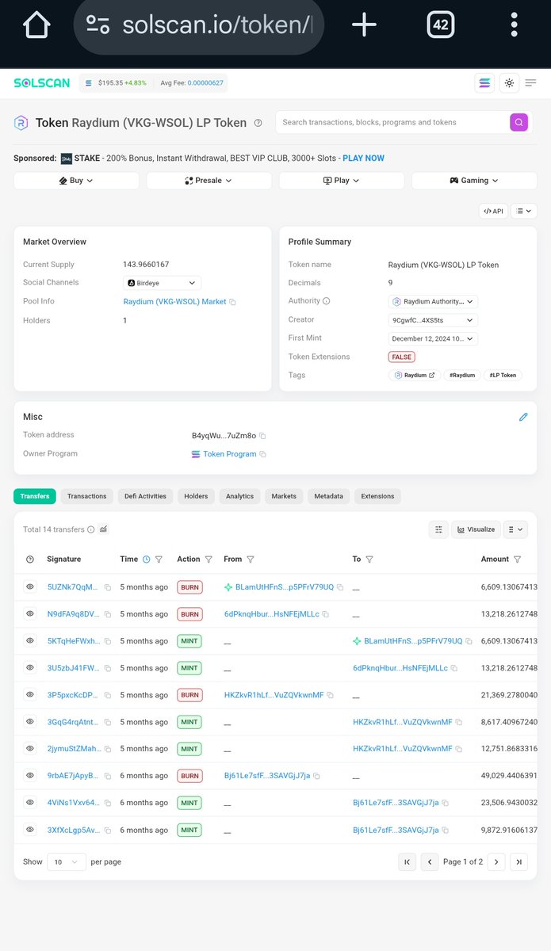Click the purple Solana network icon

[x=484, y=82]
